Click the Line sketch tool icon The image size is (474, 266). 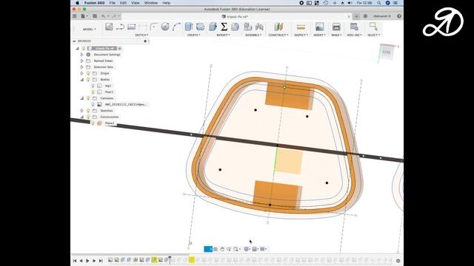coord(120,27)
